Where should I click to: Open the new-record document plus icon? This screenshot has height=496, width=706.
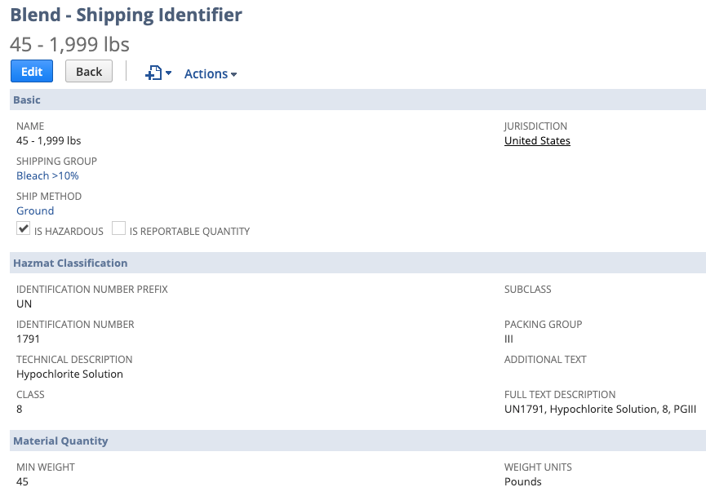pos(153,73)
